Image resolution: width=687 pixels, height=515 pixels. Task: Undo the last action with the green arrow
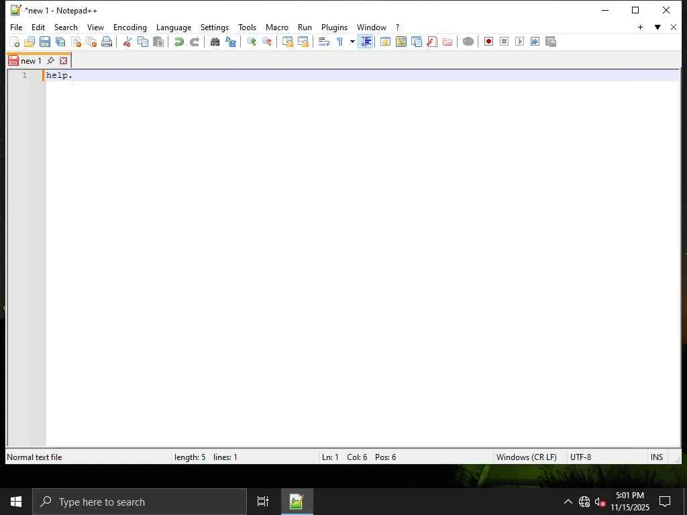click(178, 42)
